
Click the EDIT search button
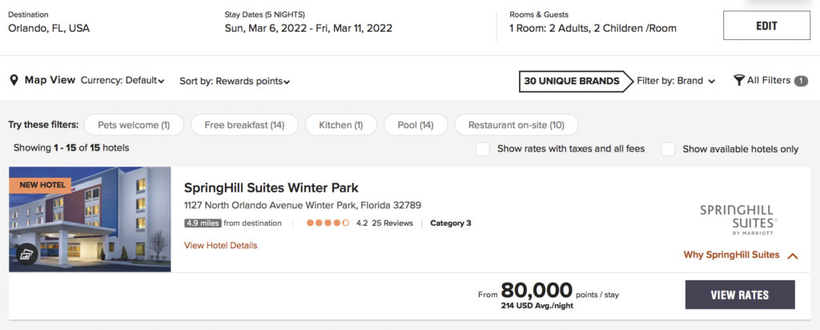tap(766, 26)
